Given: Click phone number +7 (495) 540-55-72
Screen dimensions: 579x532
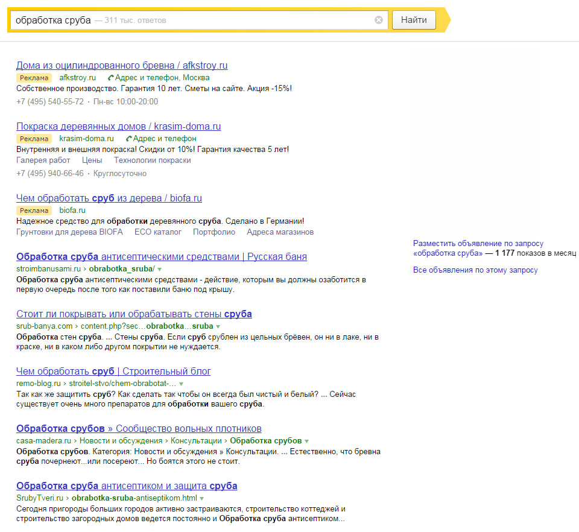Looking at the screenshot, I should point(50,101).
